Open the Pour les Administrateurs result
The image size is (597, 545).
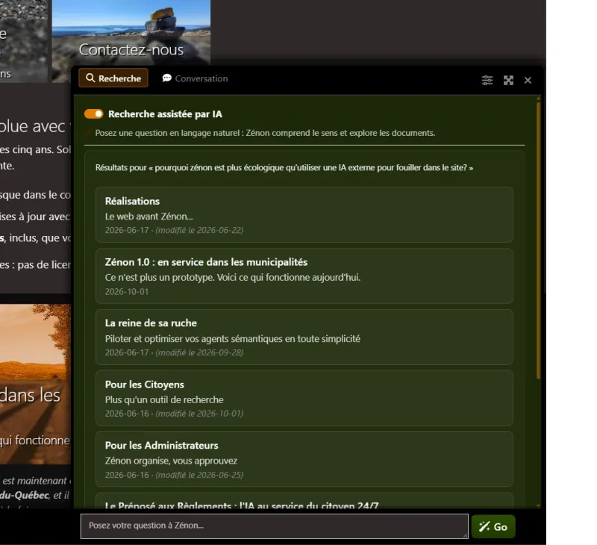[x=304, y=459]
